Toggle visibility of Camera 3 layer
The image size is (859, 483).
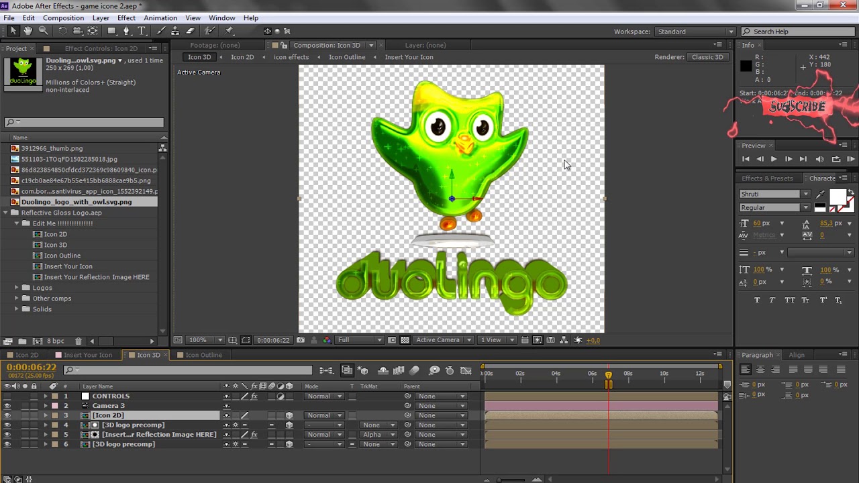click(7, 406)
